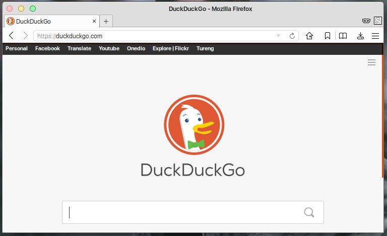Open the Youtube bookmark
This screenshot has width=387, height=236.
pos(109,48)
